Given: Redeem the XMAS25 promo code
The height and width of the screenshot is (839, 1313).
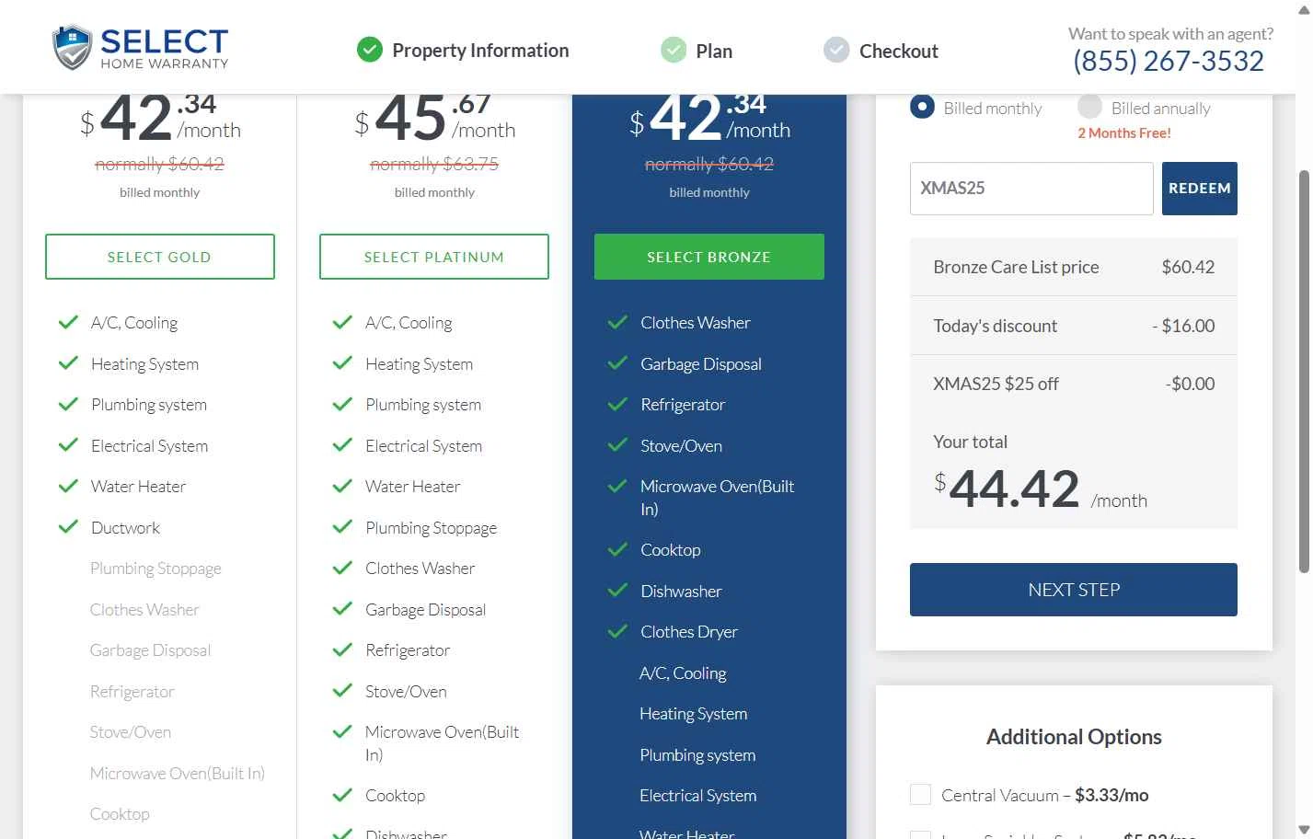Looking at the screenshot, I should click(1200, 189).
